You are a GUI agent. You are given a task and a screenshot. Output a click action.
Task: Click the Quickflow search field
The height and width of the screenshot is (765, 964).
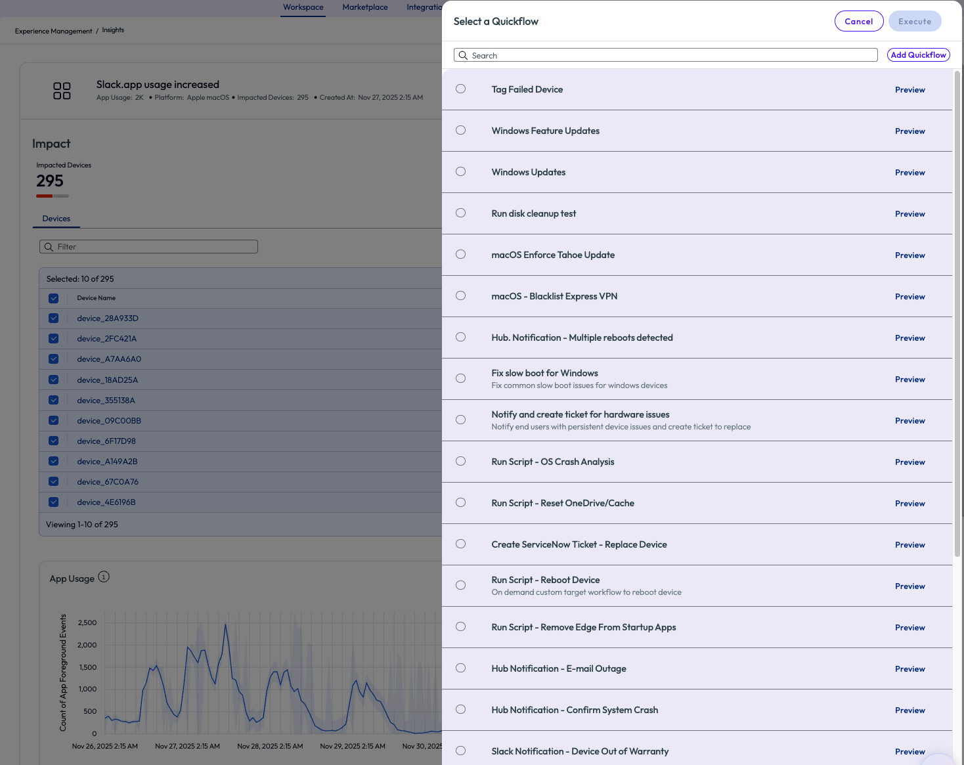(670, 55)
